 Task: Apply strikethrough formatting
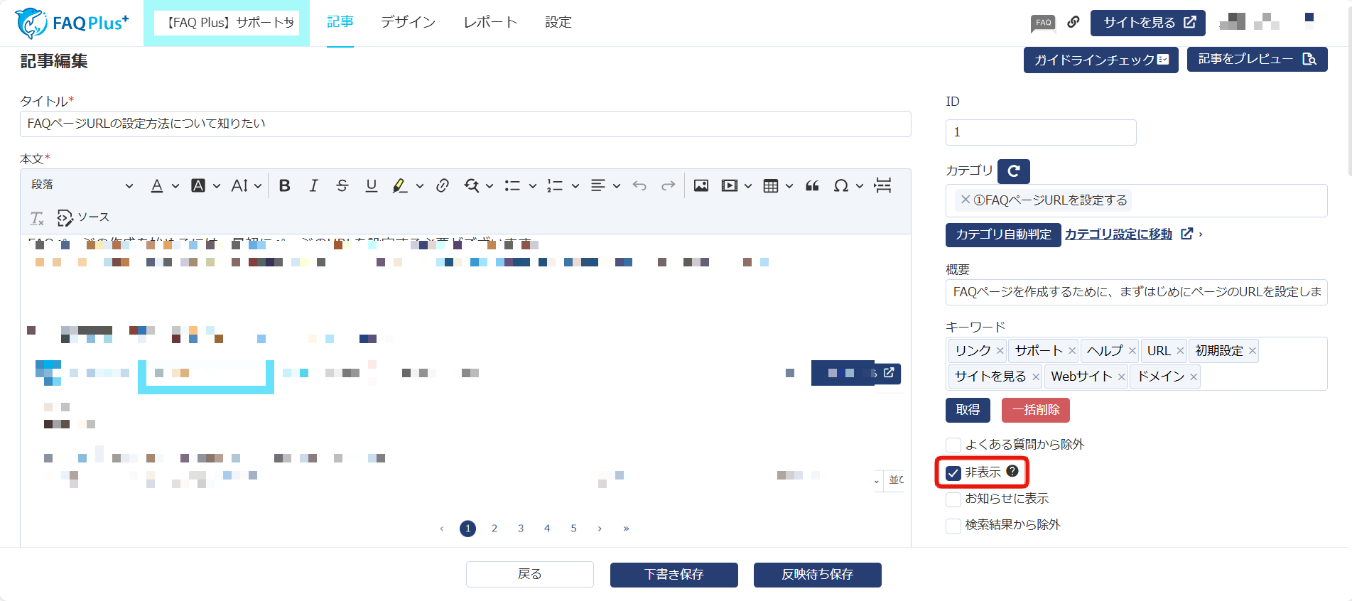[x=342, y=185]
